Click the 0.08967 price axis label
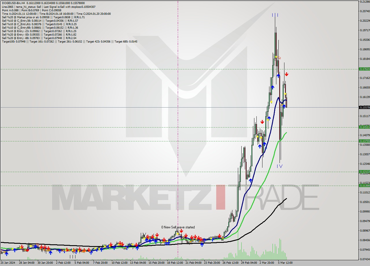 tap(365, 230)
